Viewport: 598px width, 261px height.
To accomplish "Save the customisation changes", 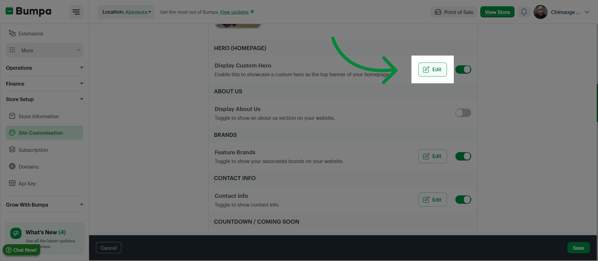I will (x=578, y=248).
